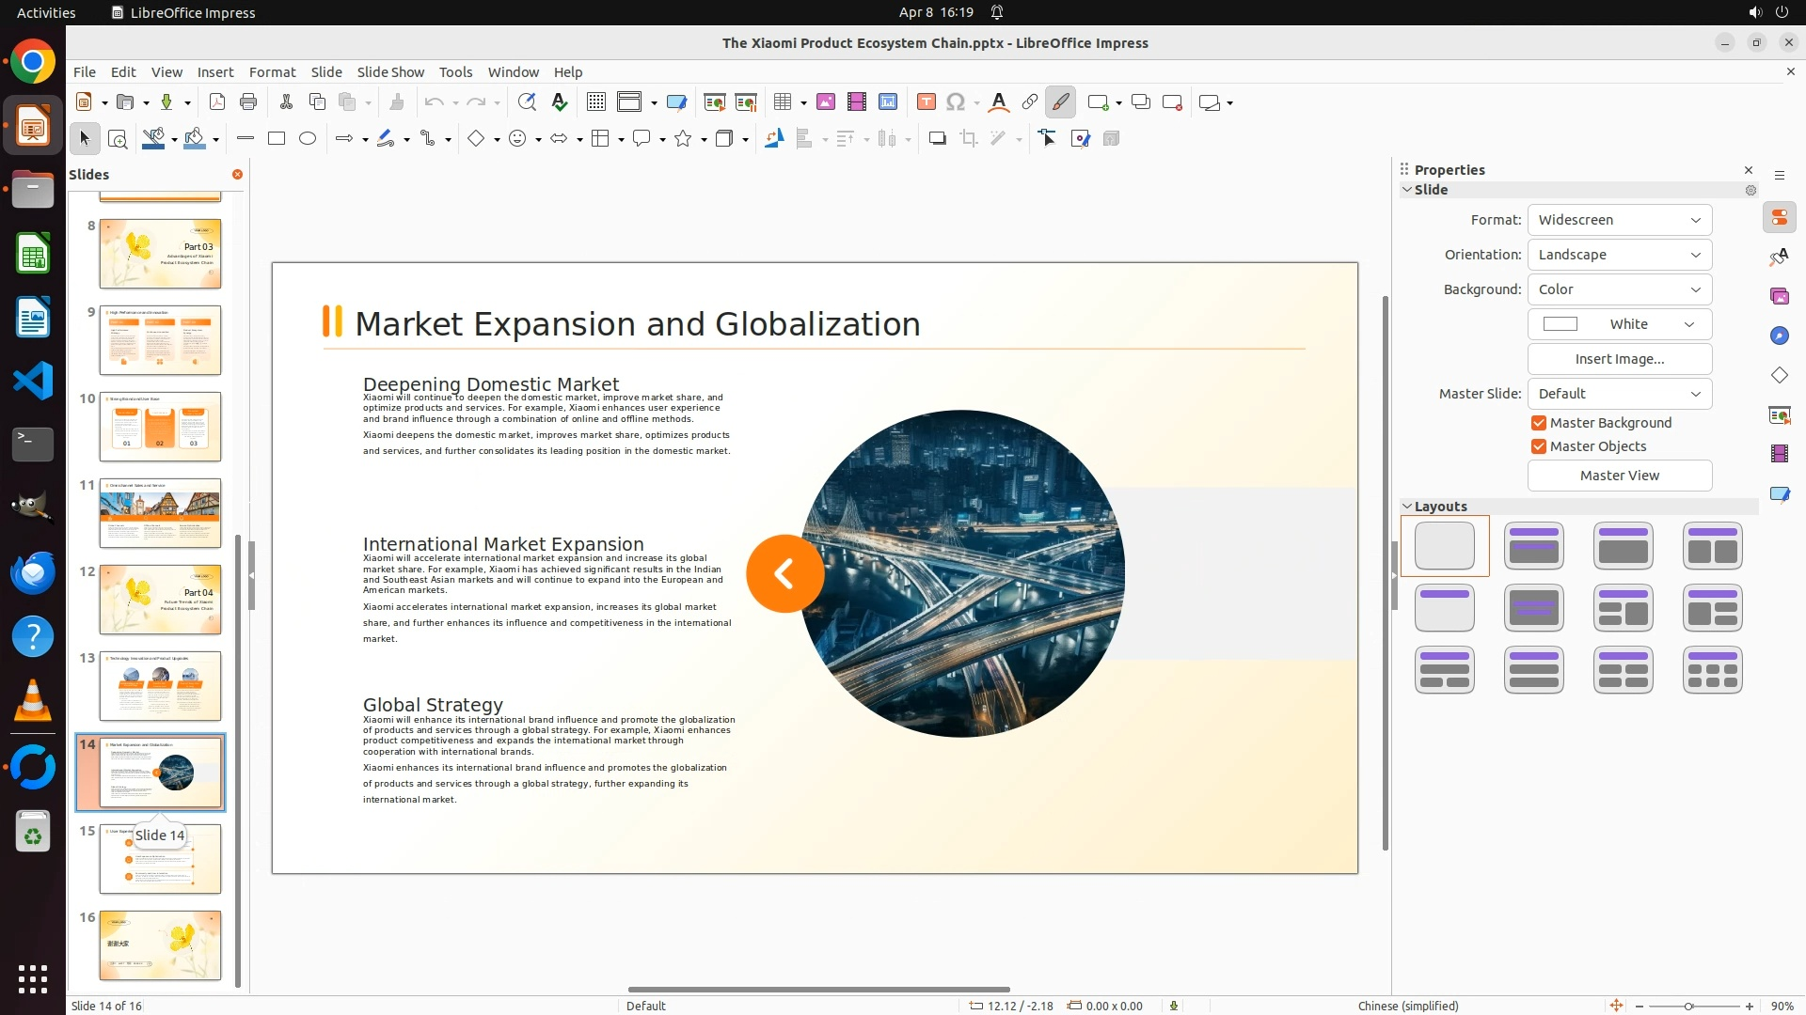
Task: Open the White background color swatch
Action: (x=1619, y=324)
